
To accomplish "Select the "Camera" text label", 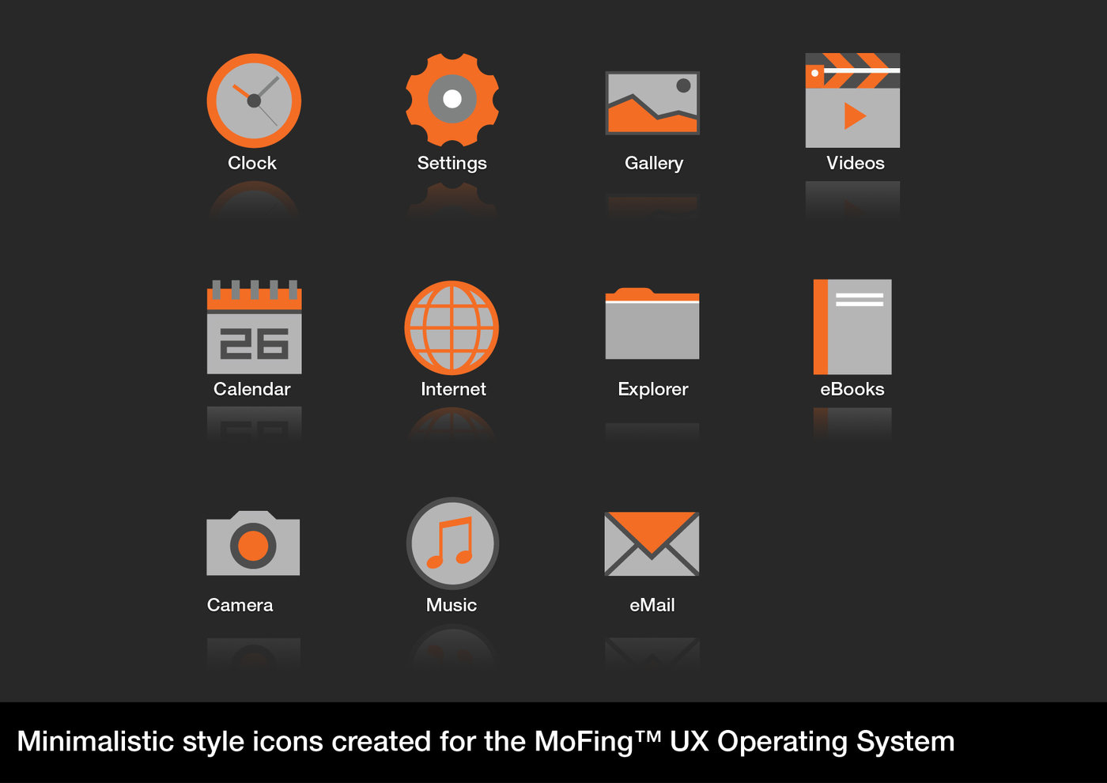I will (x=240, y=605).
